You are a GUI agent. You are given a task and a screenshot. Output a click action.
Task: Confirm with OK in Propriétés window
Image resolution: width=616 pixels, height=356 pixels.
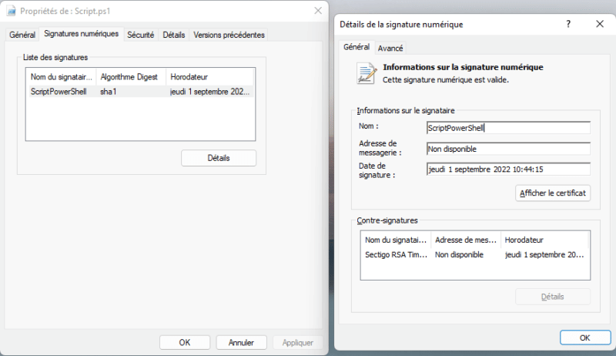185,342
